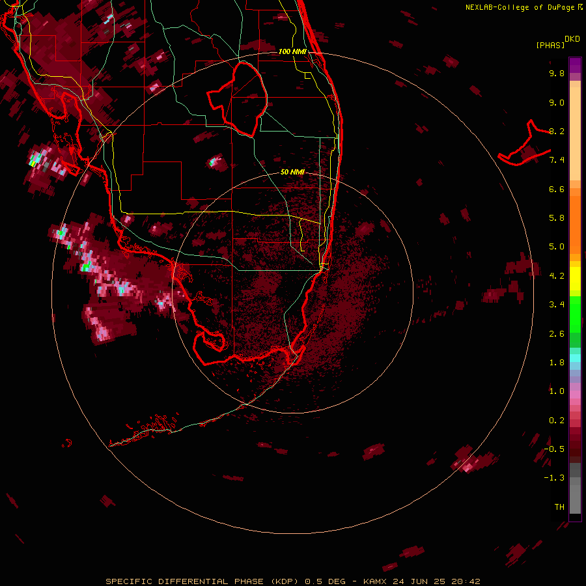Click the KAMX station ID in the caption
This screenshot has width=586, height=586.
(376, 581)
